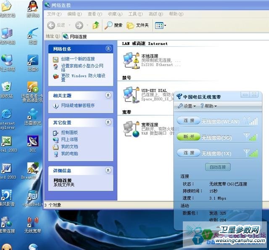Open the 暴风影音 desktop icon

tap(7, 197)
